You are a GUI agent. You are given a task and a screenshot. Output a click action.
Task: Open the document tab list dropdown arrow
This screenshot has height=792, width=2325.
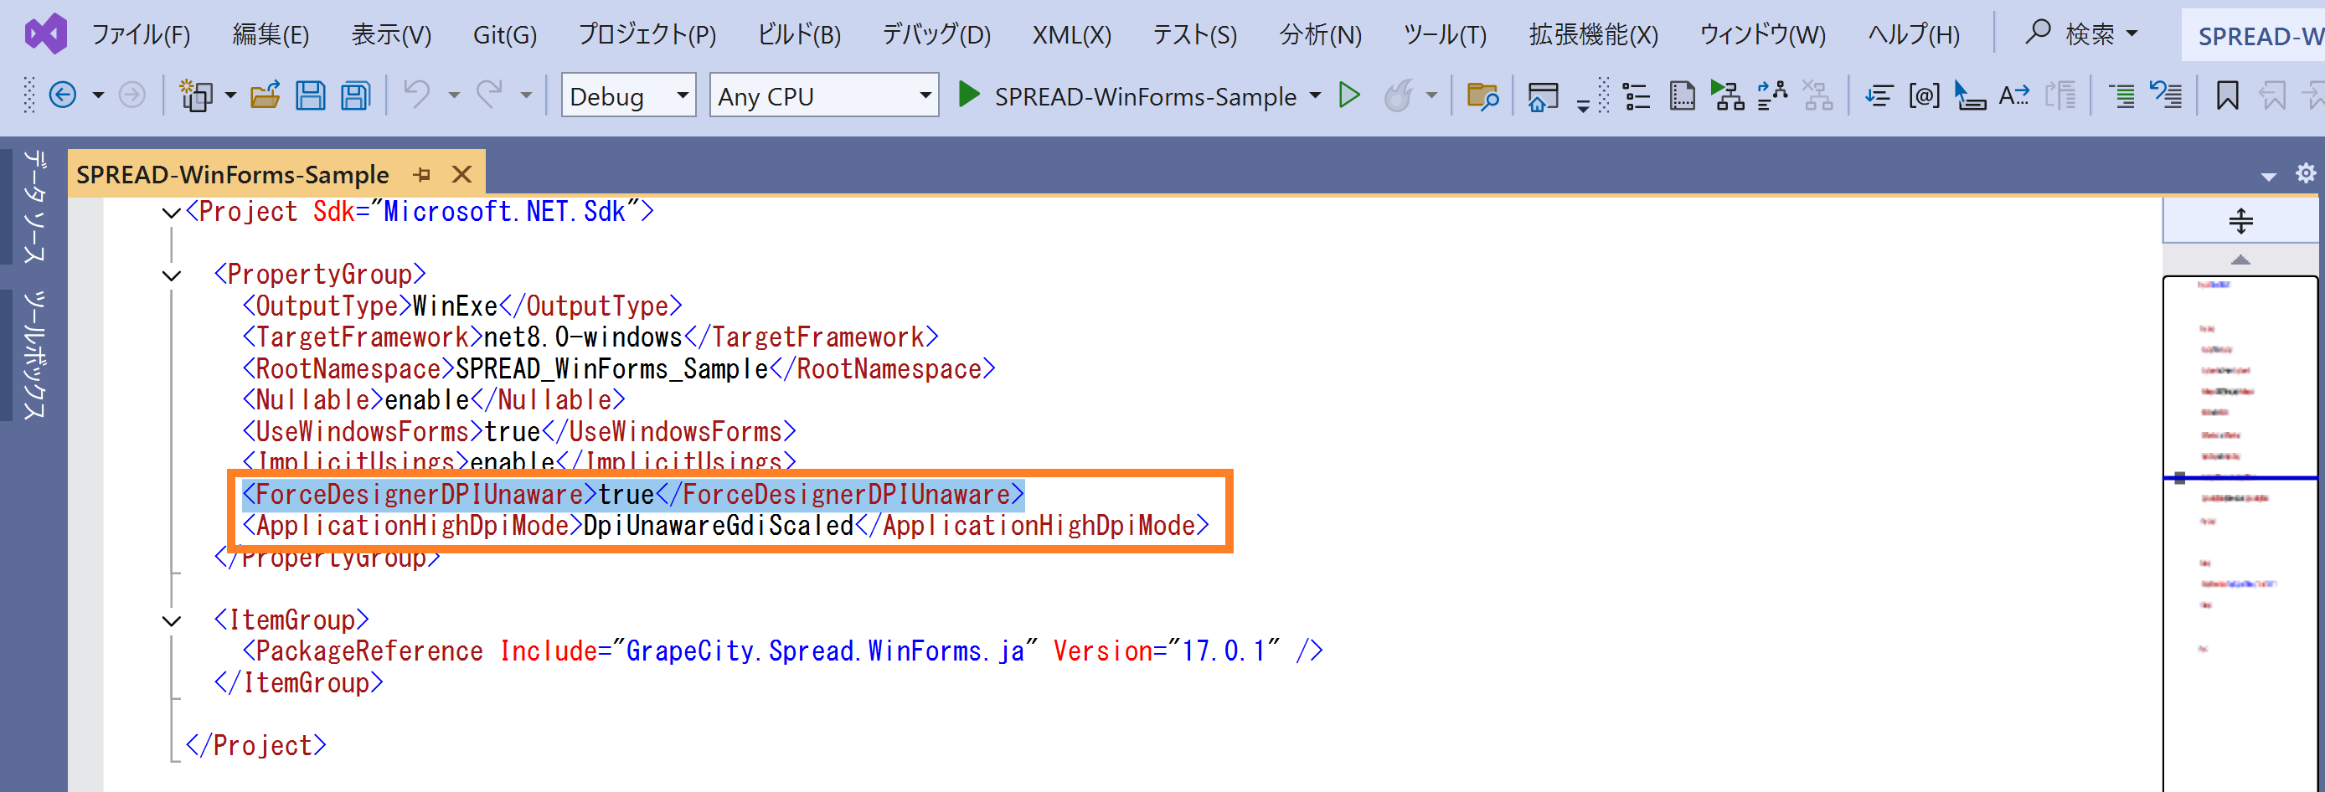coord(2268,176)
